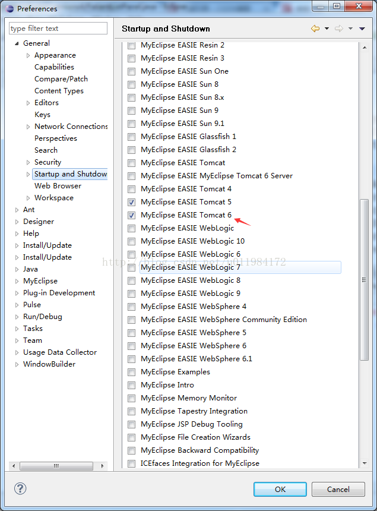
Task: Expand the Ant preferences node
Action: pyautogui.click(x=17, y=210)
